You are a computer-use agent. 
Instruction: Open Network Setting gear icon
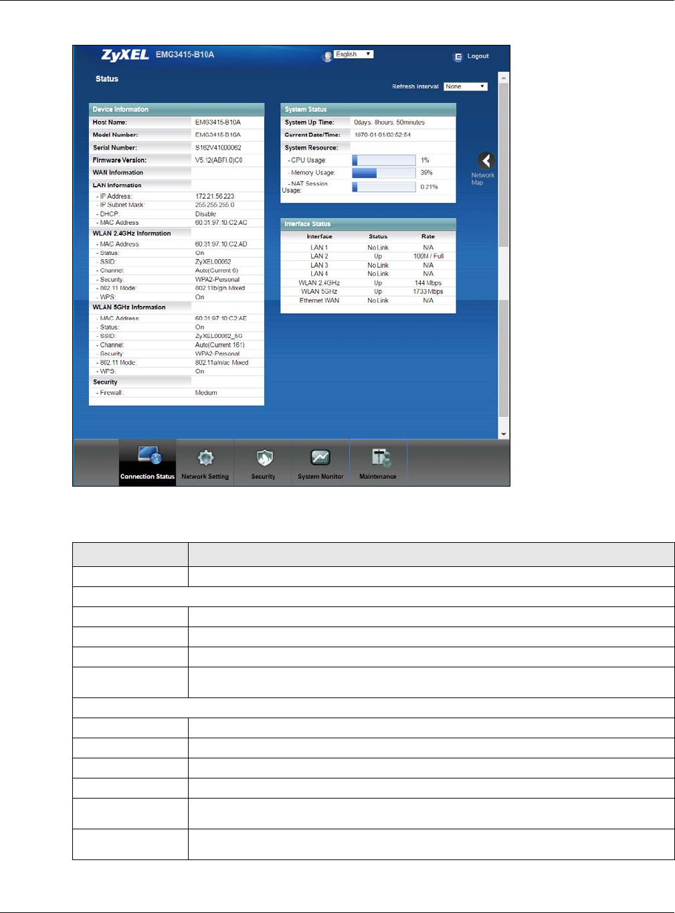click(205, 457)
